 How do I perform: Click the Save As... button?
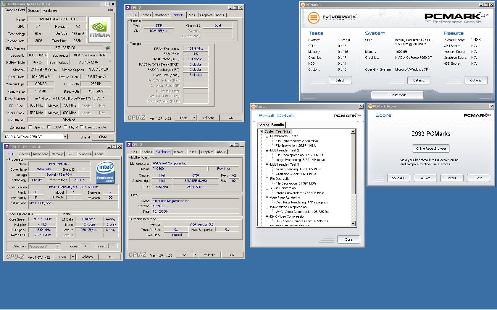[x=399, y=178]
